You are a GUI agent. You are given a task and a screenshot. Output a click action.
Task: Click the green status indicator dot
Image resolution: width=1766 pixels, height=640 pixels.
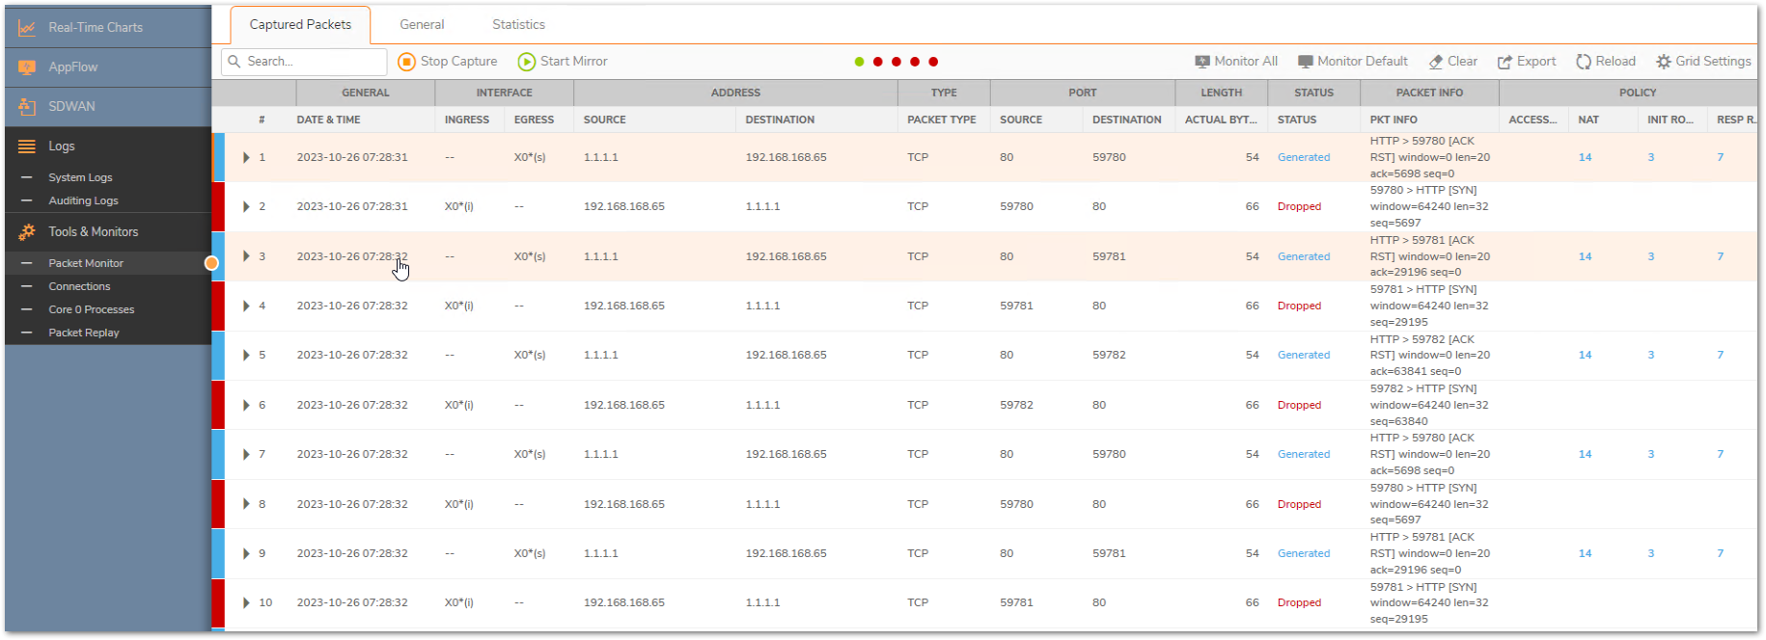click(859, 62)
